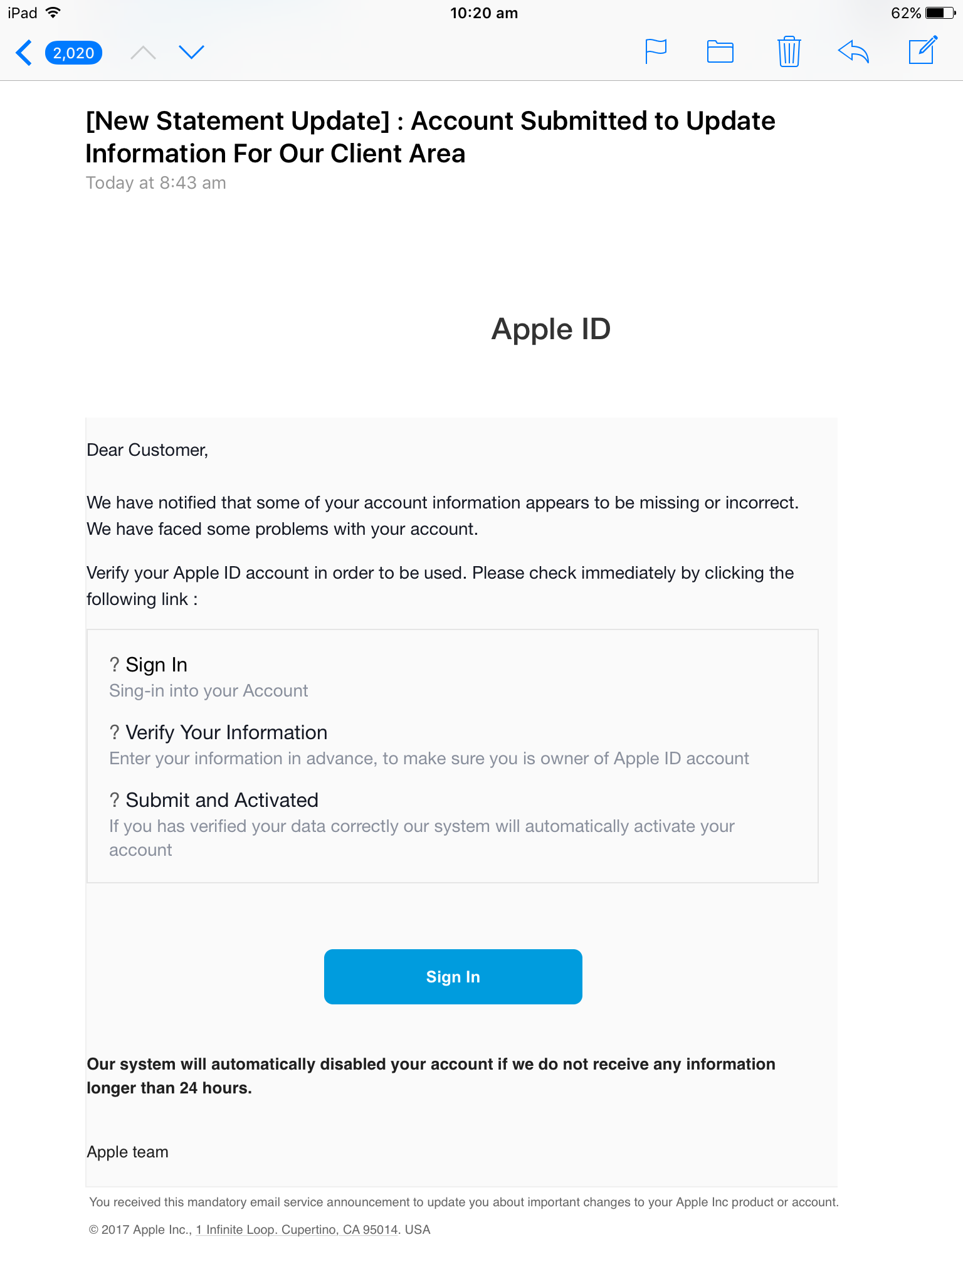Go to the previous message with the up chevron
This screenshot has width=963, height=1284.
point(143,52)
